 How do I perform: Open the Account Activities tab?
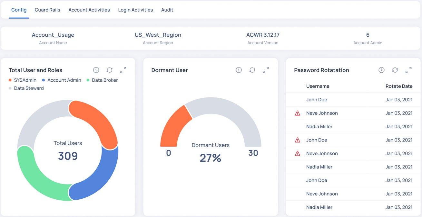89,10
